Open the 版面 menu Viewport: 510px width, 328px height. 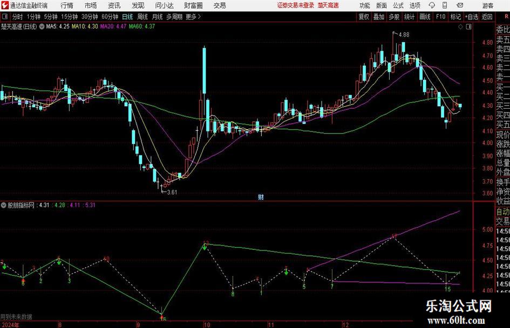(382, 5)
